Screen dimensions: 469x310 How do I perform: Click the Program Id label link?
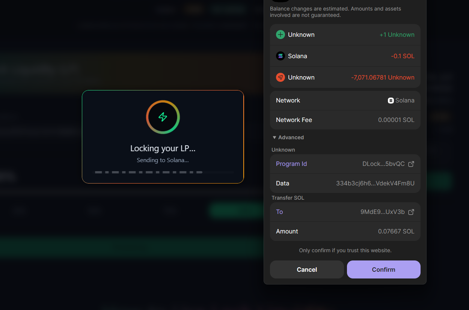pos(291,164)
